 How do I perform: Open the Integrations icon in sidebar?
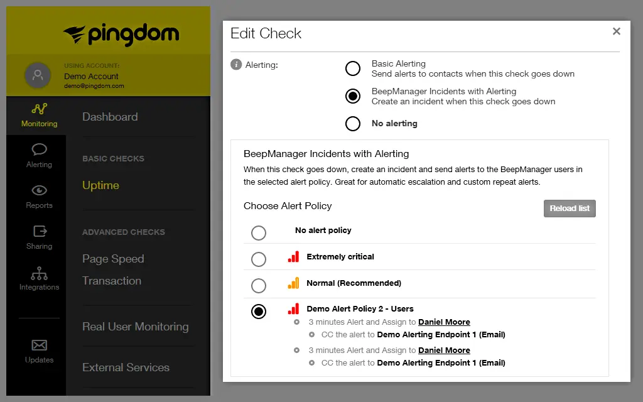point(39,273)
